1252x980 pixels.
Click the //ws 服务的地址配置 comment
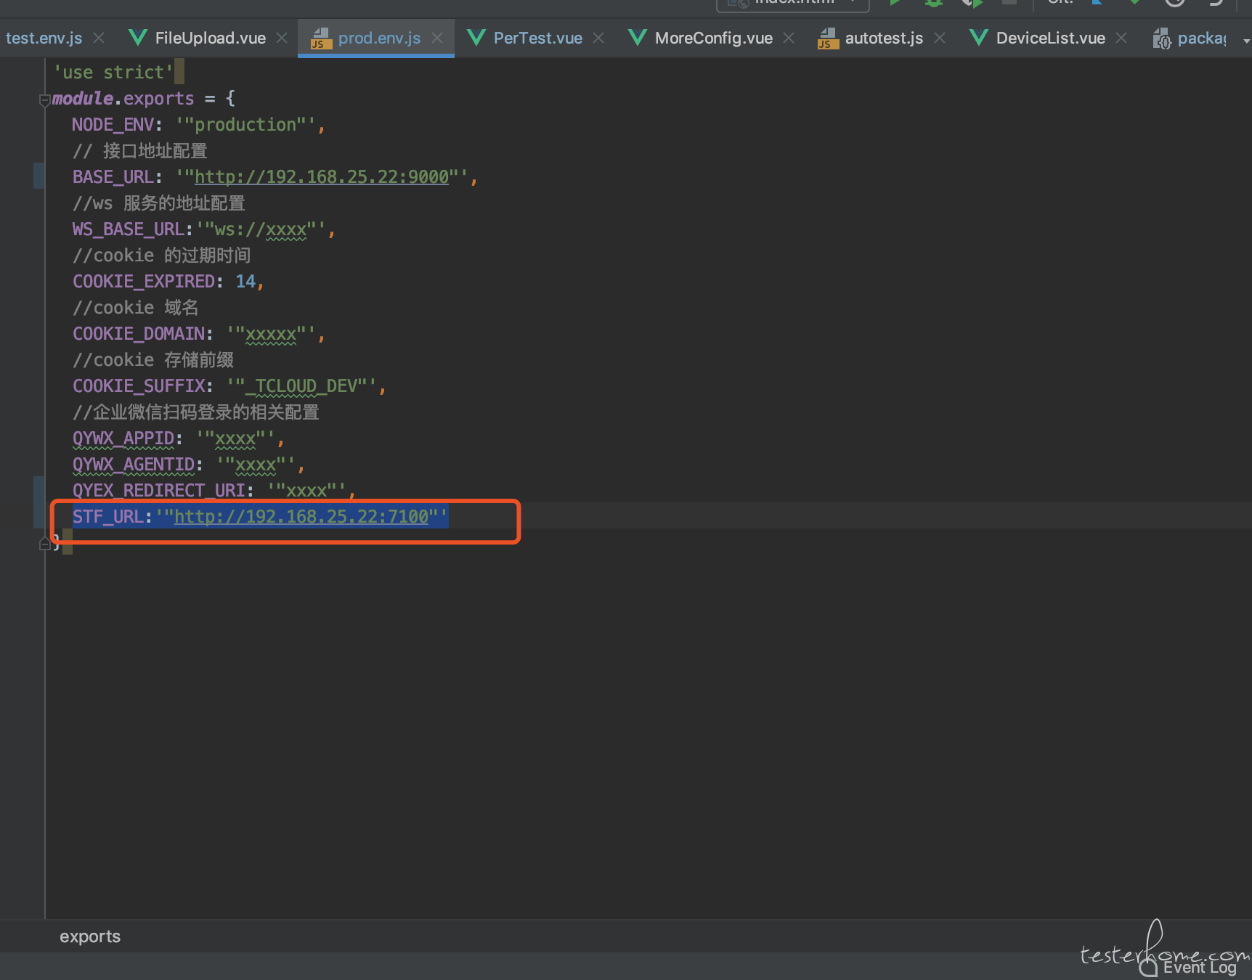coord(158,203)
